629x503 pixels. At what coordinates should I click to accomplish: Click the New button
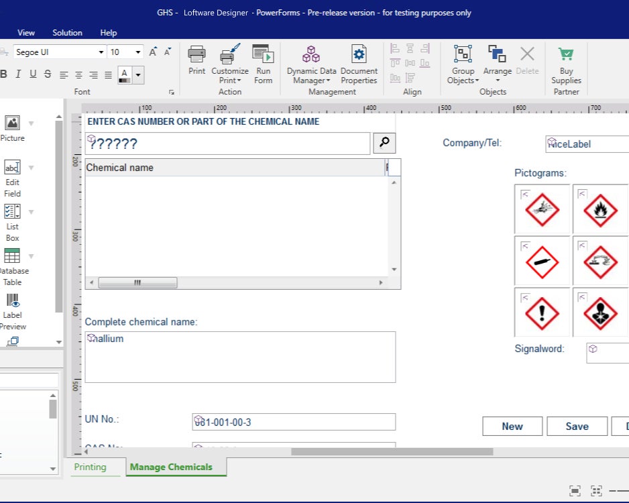tap(512, 426)
